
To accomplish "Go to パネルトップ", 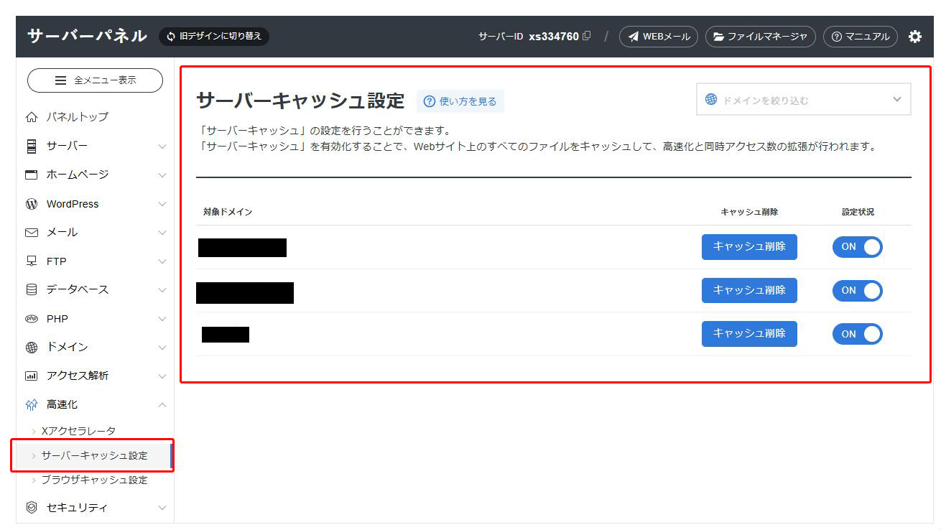I will [78, 117].
